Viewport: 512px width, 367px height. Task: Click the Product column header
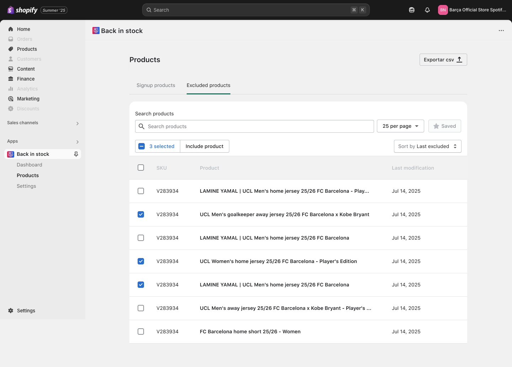(209, 168)
